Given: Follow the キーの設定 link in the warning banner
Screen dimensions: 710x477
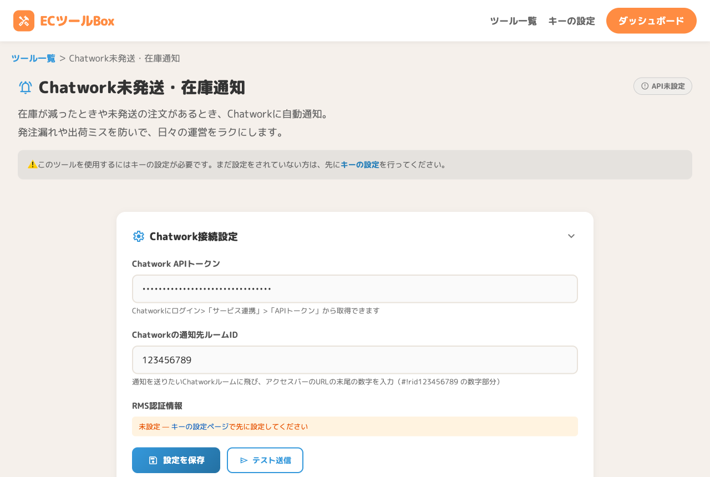Looking at the screenshot, I should [360, 165].
